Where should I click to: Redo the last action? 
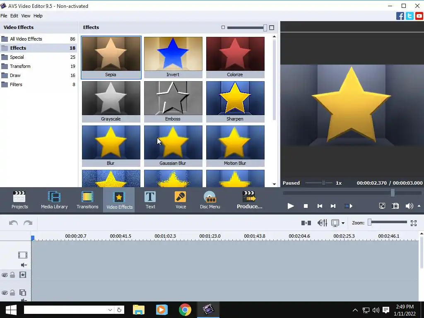(x=28, y=223)
